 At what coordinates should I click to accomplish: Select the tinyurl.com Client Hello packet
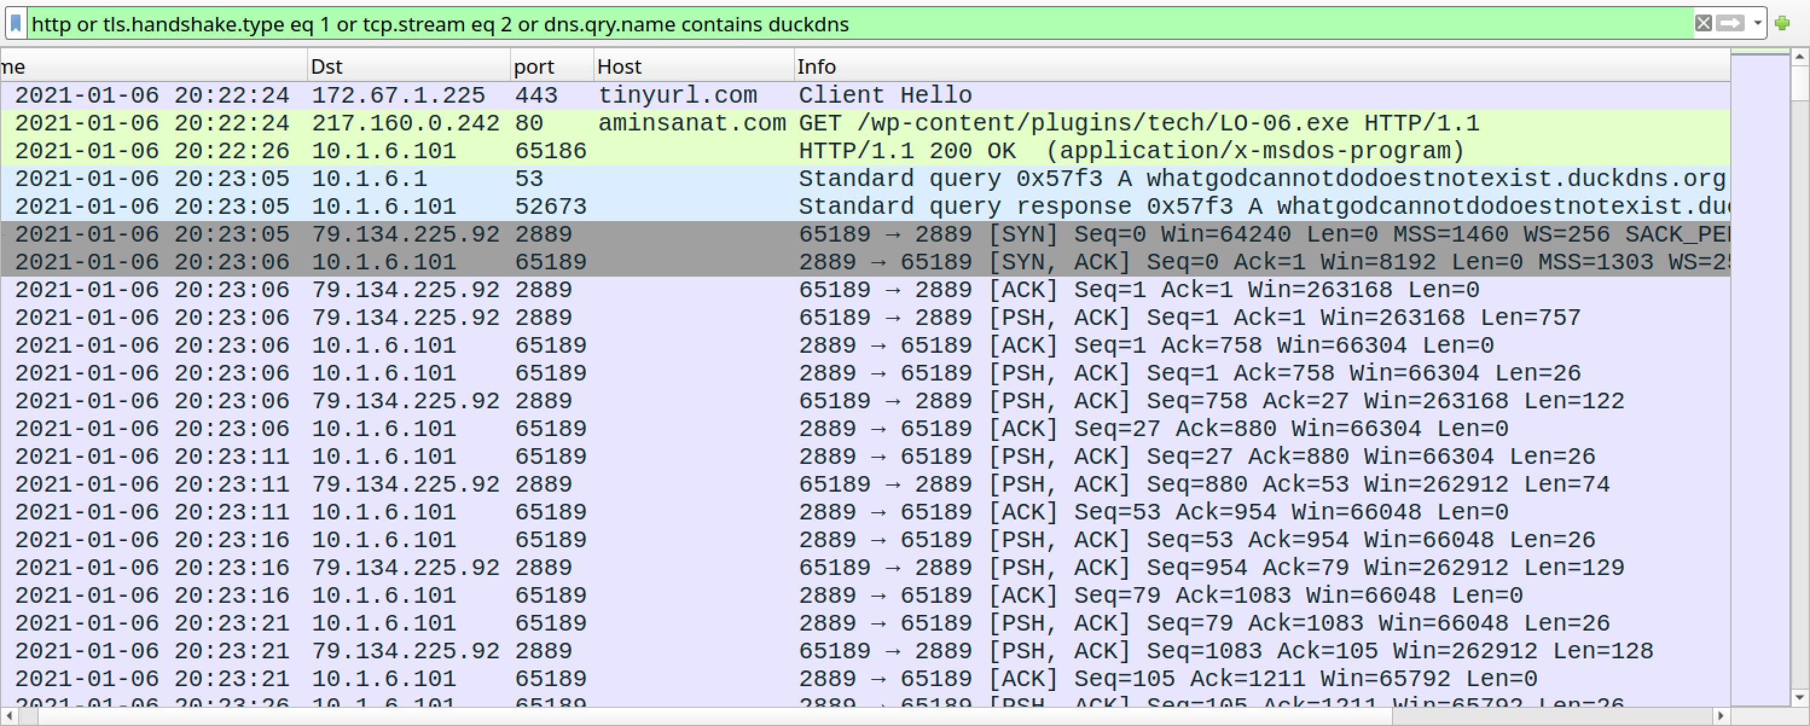coord(865,95)
